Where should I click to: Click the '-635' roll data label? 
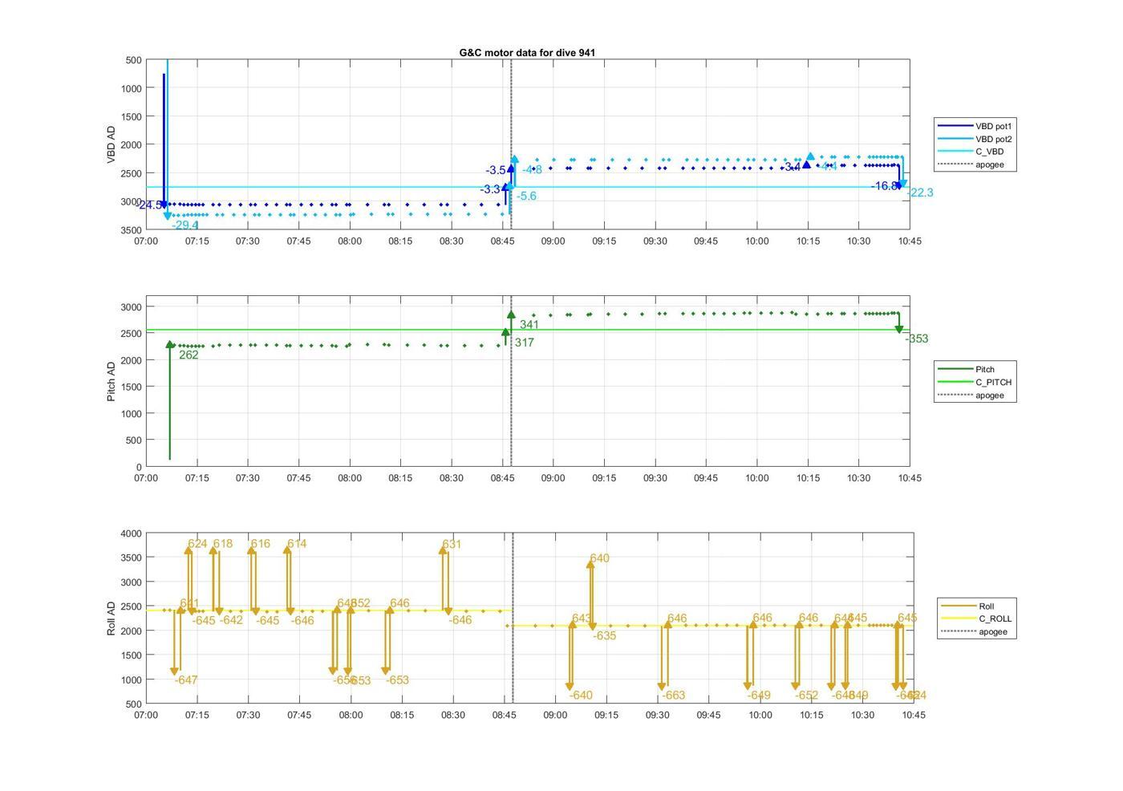(605, 635)
